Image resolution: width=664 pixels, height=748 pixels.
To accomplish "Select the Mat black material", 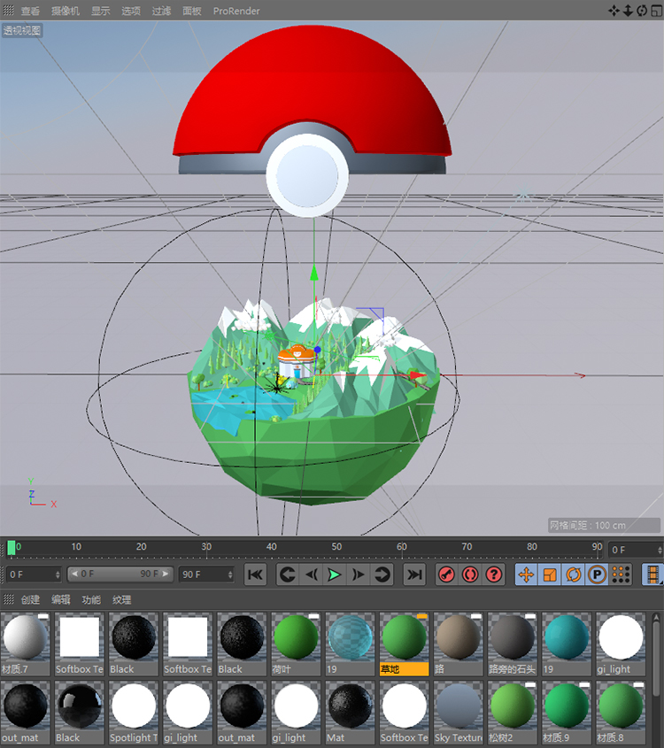I will 350,713.
